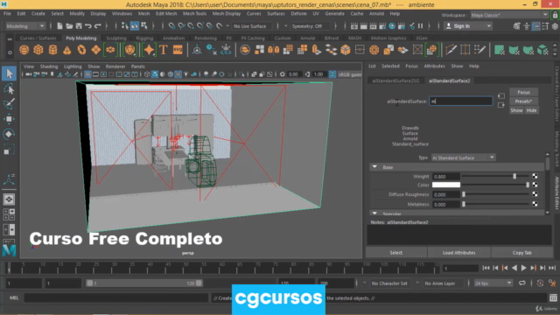Toggle the Color map button checker
The height and width of the screenshot is (315, 560).
[535, 185]
